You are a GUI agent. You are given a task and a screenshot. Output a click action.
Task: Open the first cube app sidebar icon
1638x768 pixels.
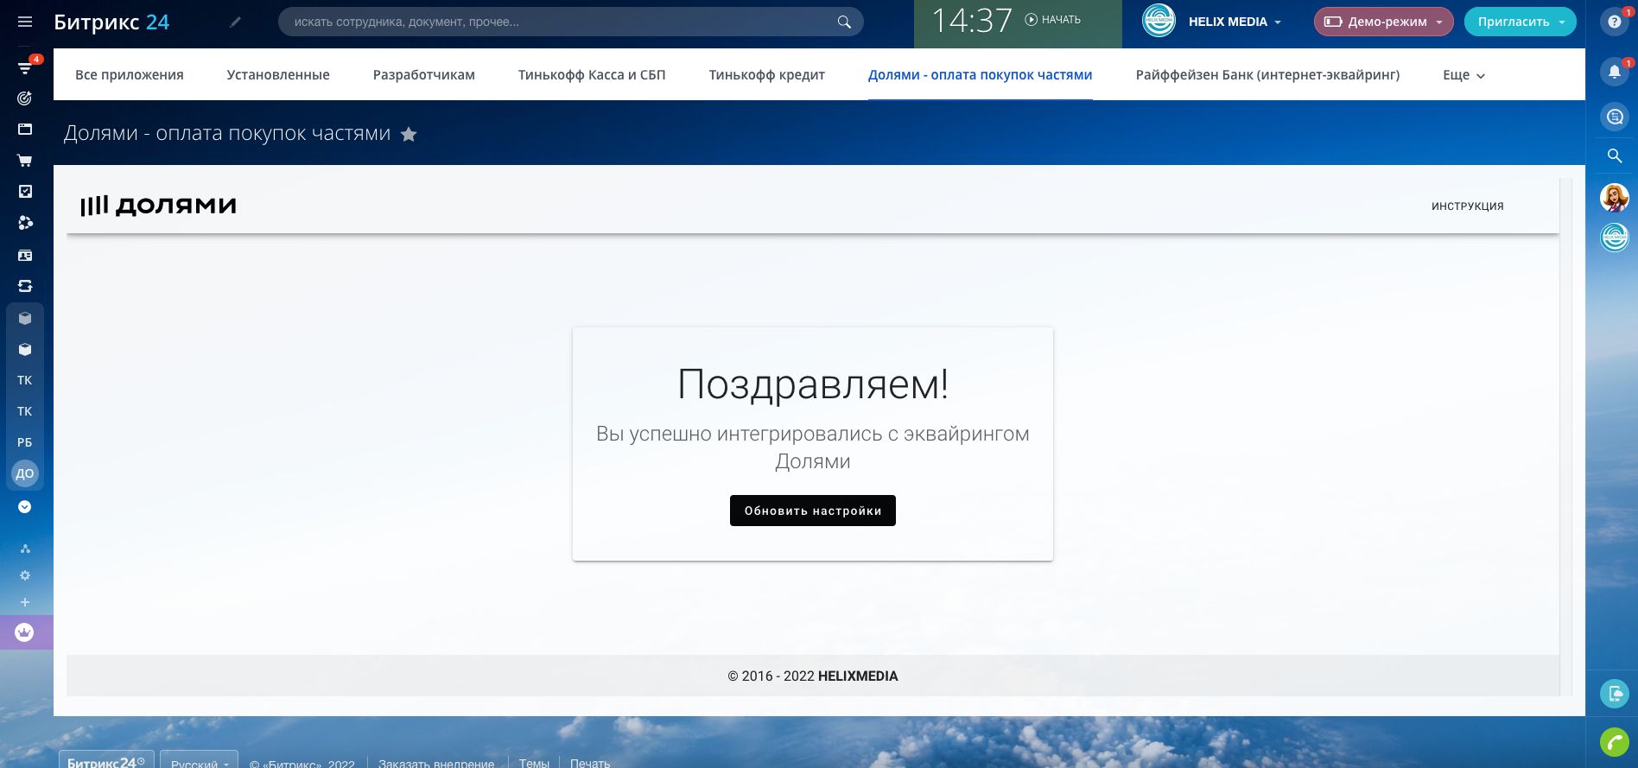(x=25, y=318)
